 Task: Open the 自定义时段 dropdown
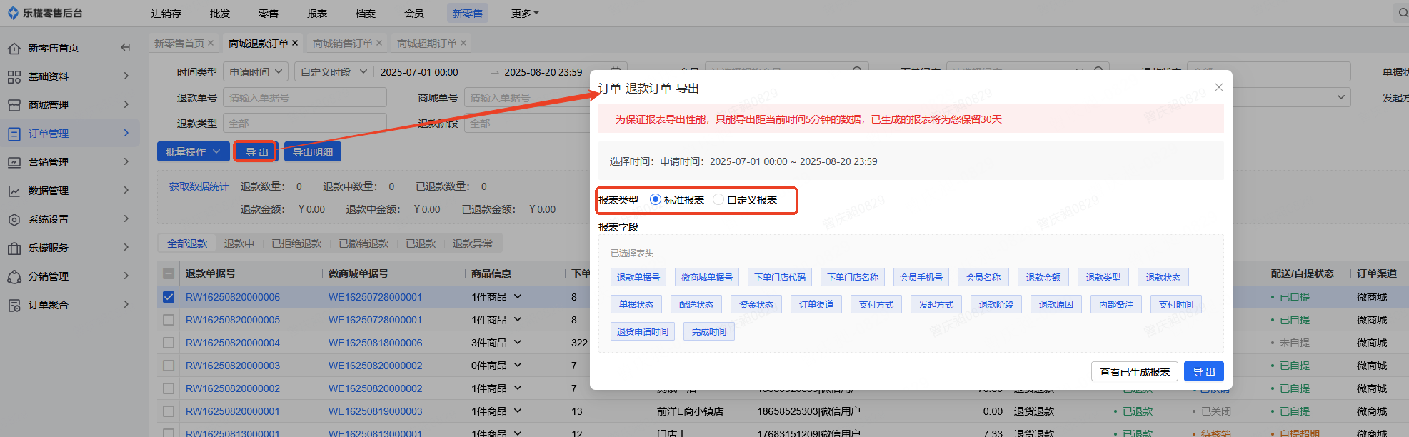coord(334,71)
